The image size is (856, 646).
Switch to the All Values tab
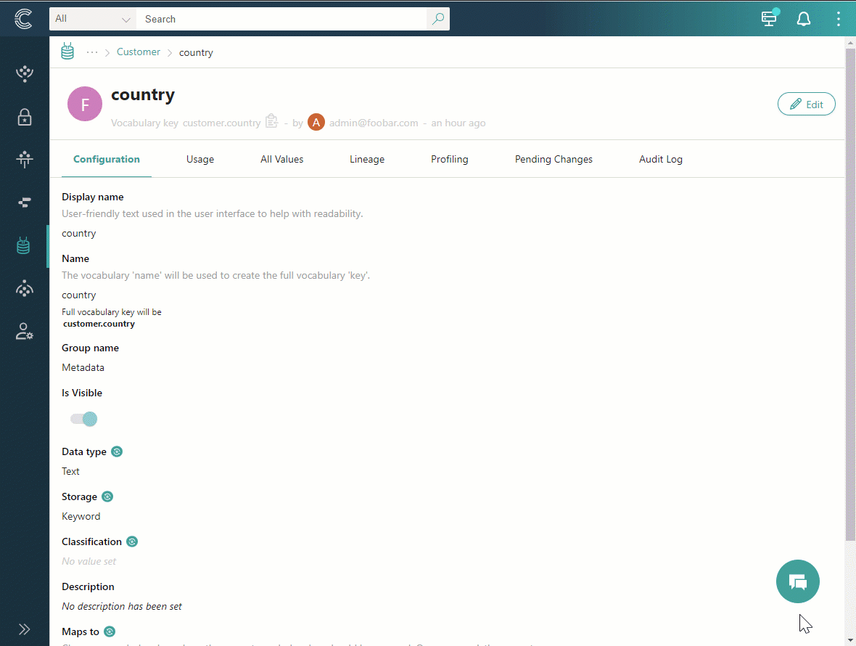(281, 159)
